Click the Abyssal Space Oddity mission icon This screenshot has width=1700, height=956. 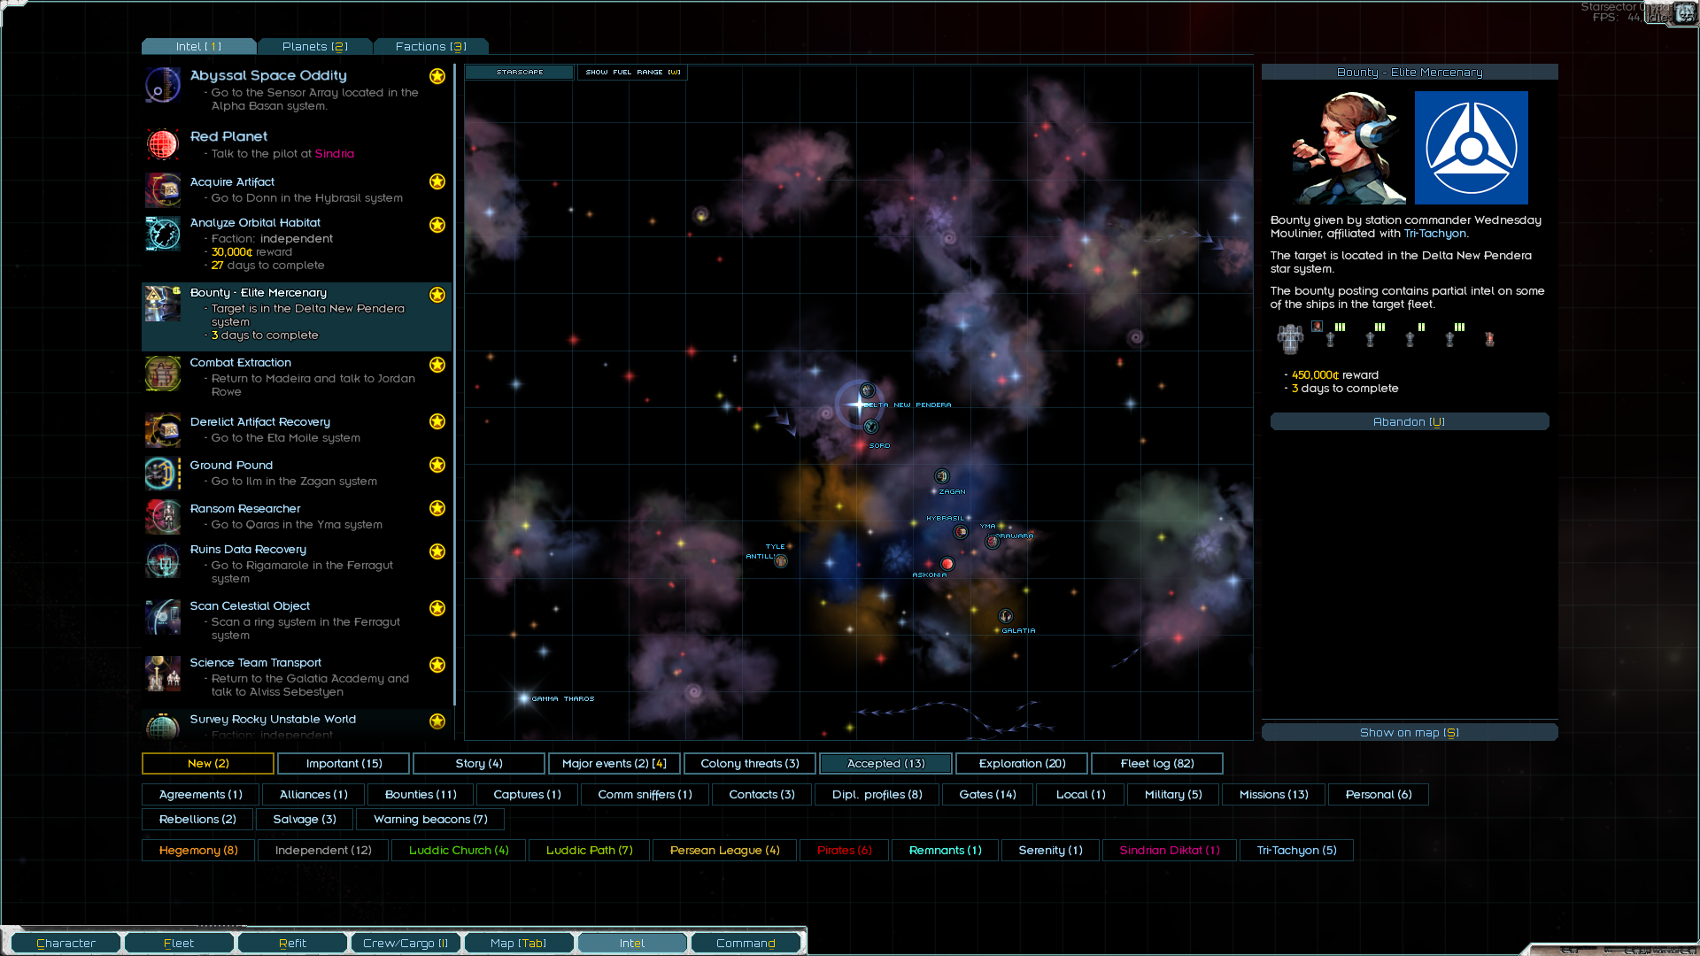click(x=163, y=86)
